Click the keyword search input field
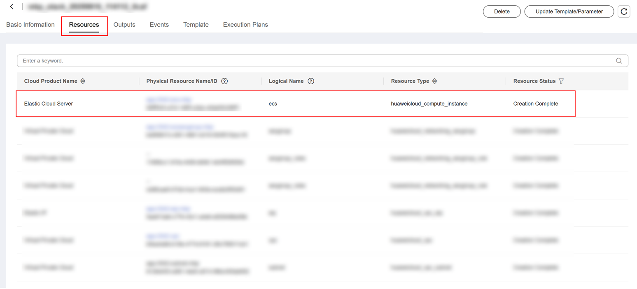This screenshot has height=289, width=637. [313, 61]
